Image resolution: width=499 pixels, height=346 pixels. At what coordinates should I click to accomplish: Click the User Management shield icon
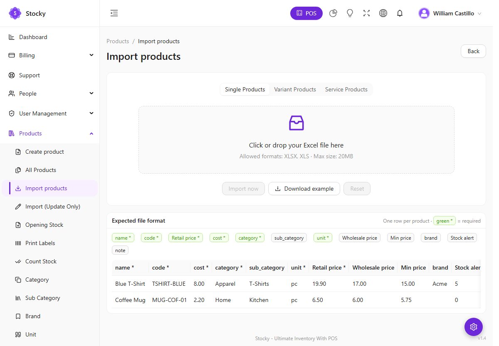pyautogui.click(x=12, y=113)
